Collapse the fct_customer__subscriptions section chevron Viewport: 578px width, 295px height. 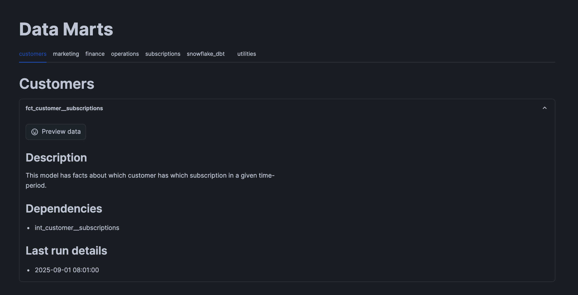[x=544, y=108]
